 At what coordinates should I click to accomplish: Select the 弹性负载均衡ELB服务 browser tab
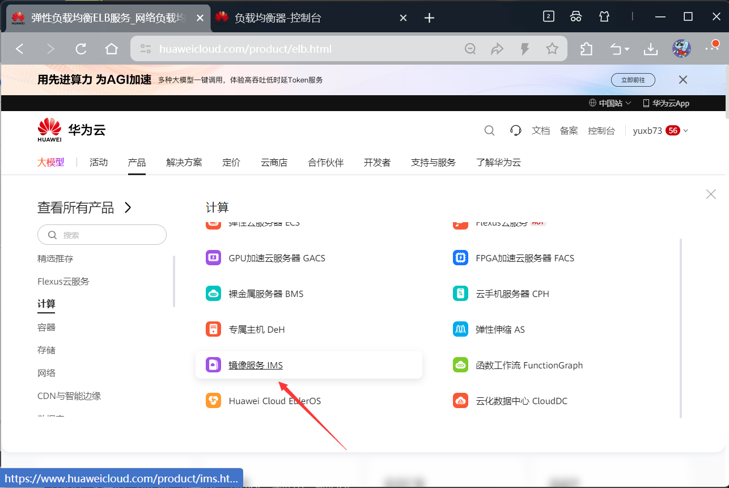click(x=108, y=18)
